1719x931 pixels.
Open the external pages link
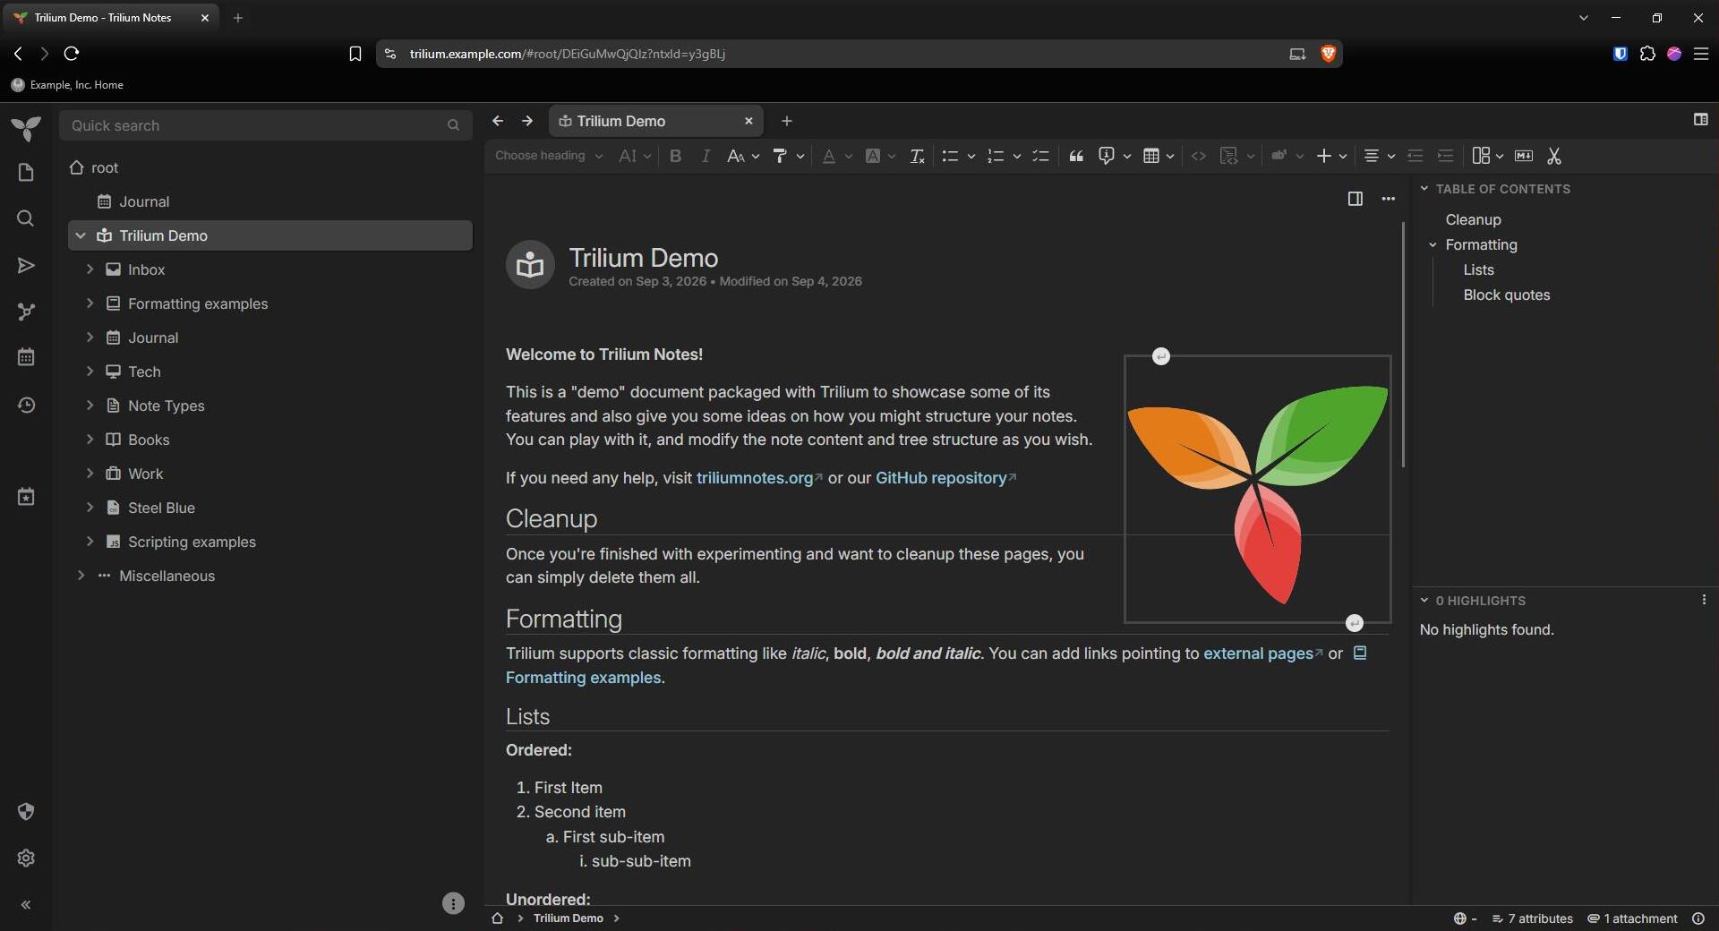(1262, 653)
